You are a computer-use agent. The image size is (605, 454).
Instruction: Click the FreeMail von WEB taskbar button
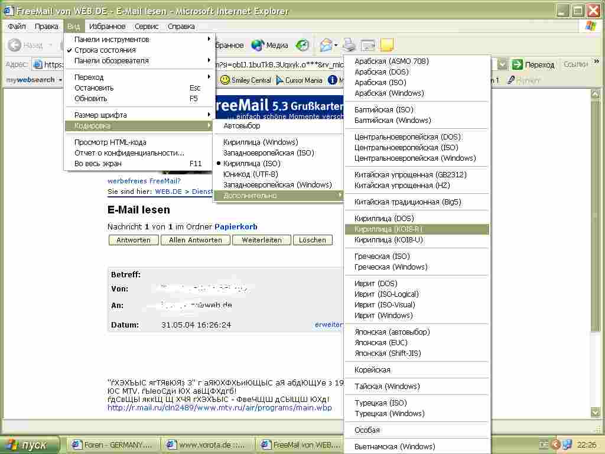(301, 445)
